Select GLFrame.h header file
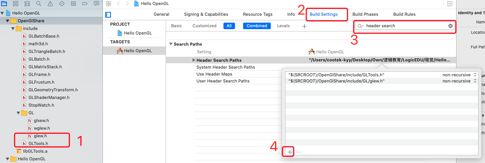 36,74
